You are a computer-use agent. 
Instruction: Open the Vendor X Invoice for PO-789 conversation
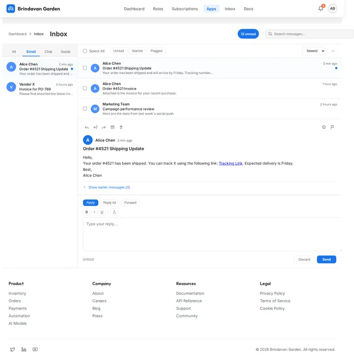click(x=40, y=89)
